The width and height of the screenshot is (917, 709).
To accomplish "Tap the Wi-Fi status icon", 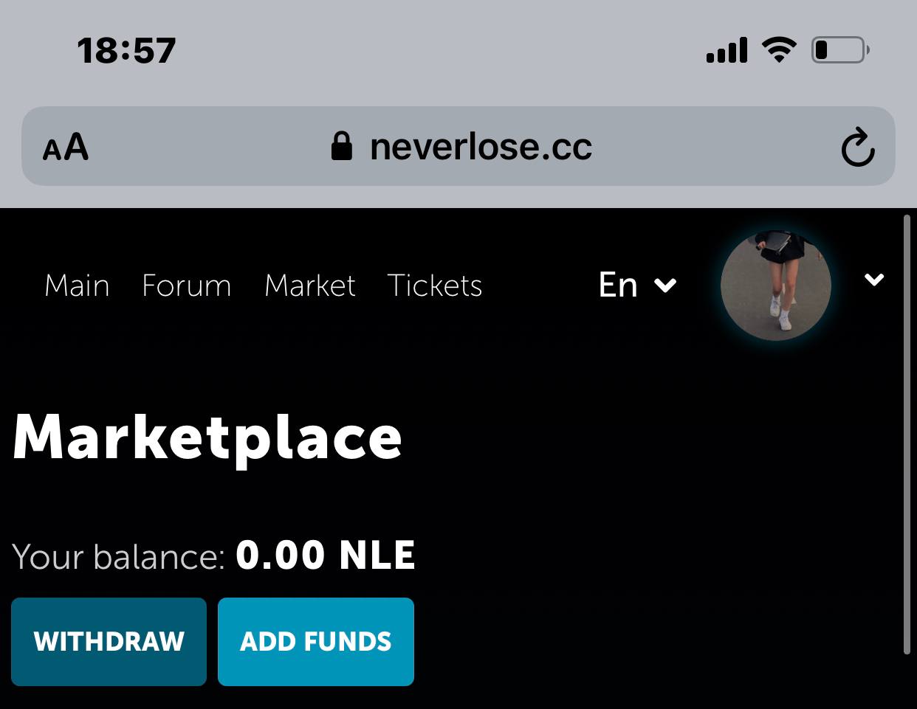I will [779, 50].
